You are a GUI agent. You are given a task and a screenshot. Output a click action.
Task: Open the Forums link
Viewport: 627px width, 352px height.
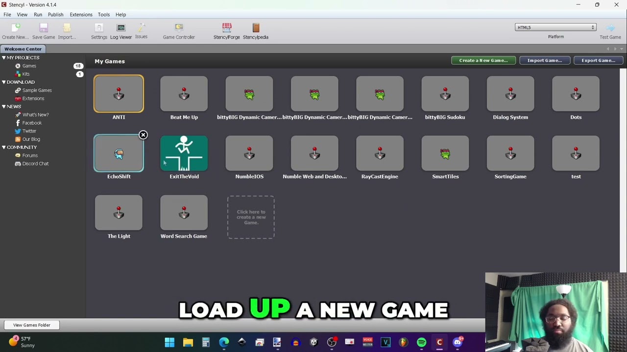(x=30, y=155)
